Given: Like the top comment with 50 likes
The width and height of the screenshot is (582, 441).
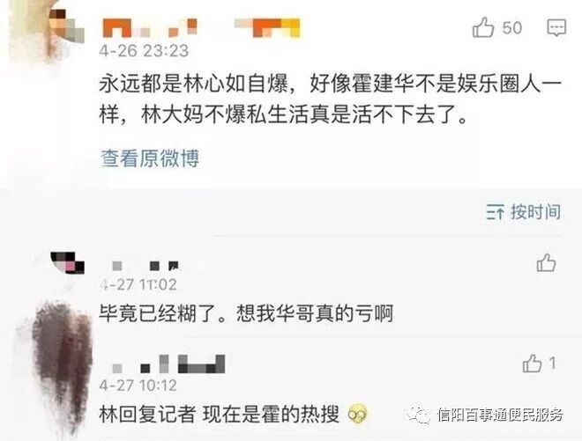Looking at the screenshot, I should [x=483, y=27].
